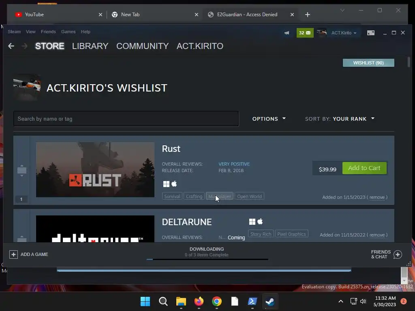Screen dimensions: 415x311
Task: Open File Explorer from taskbar
Action: (181, 301)
